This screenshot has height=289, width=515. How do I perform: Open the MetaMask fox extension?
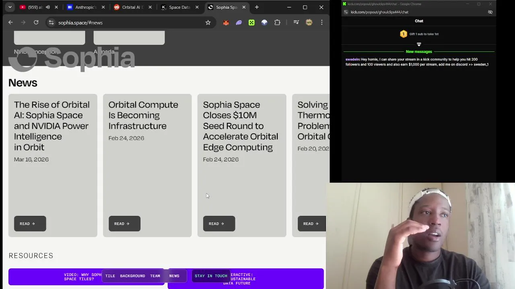pyautogui.click(x=226, y=22)
